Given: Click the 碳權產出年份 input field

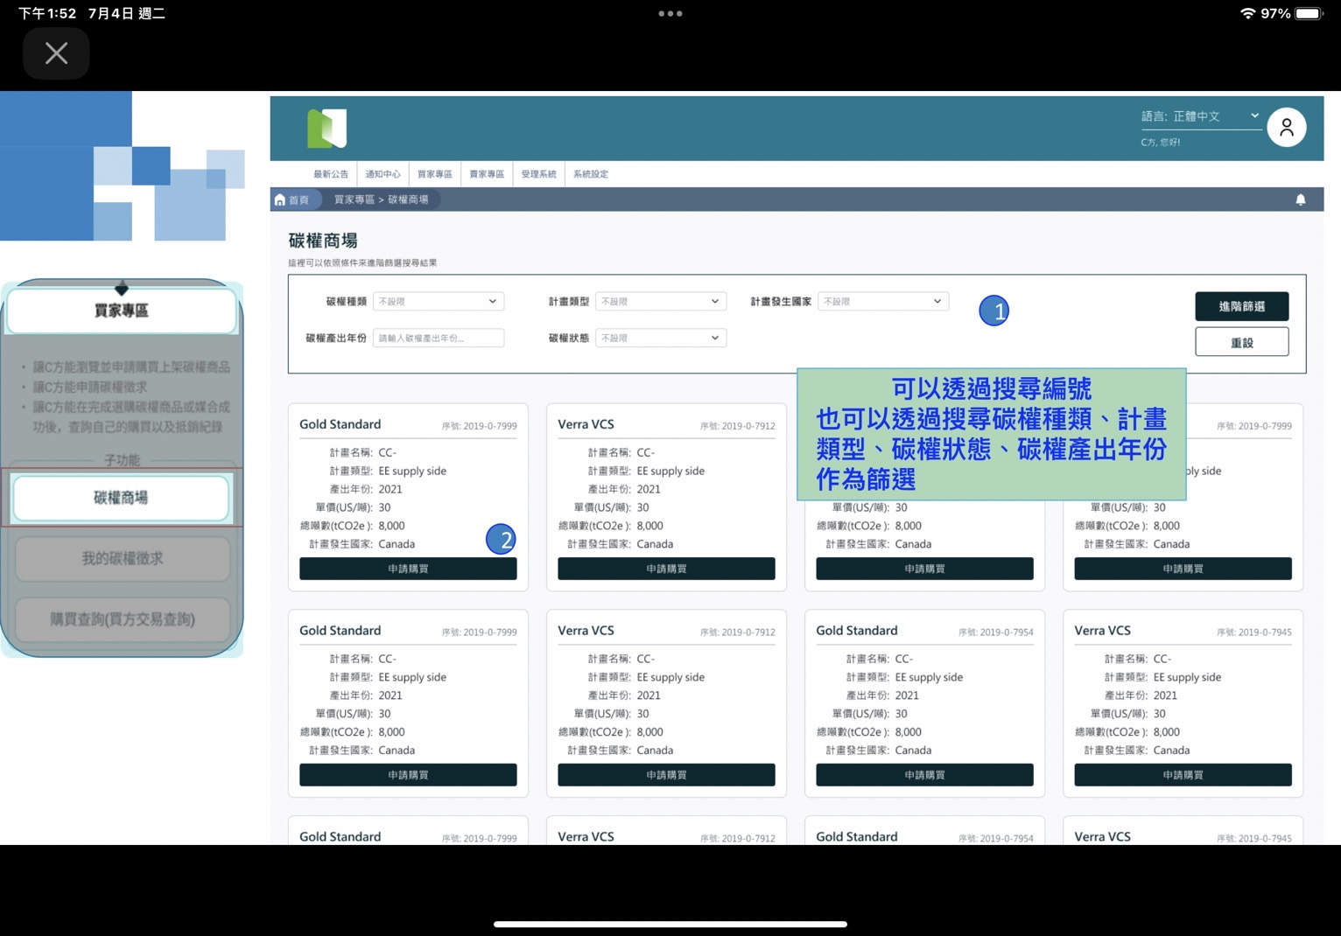Looking at the screenshot, I should point(439,338).
